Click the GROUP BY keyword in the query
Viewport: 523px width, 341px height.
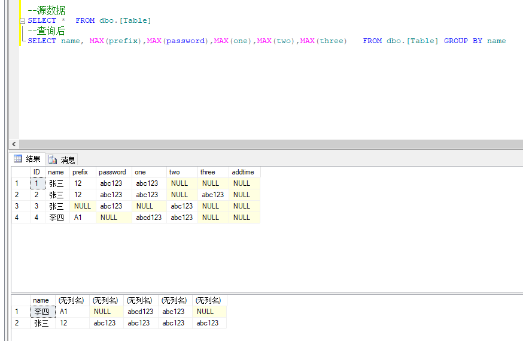tap(463, 41)
